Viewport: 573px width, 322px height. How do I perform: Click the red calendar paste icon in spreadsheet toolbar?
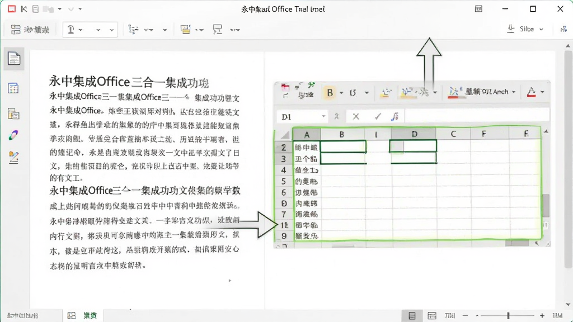click(x=285, y=87)
